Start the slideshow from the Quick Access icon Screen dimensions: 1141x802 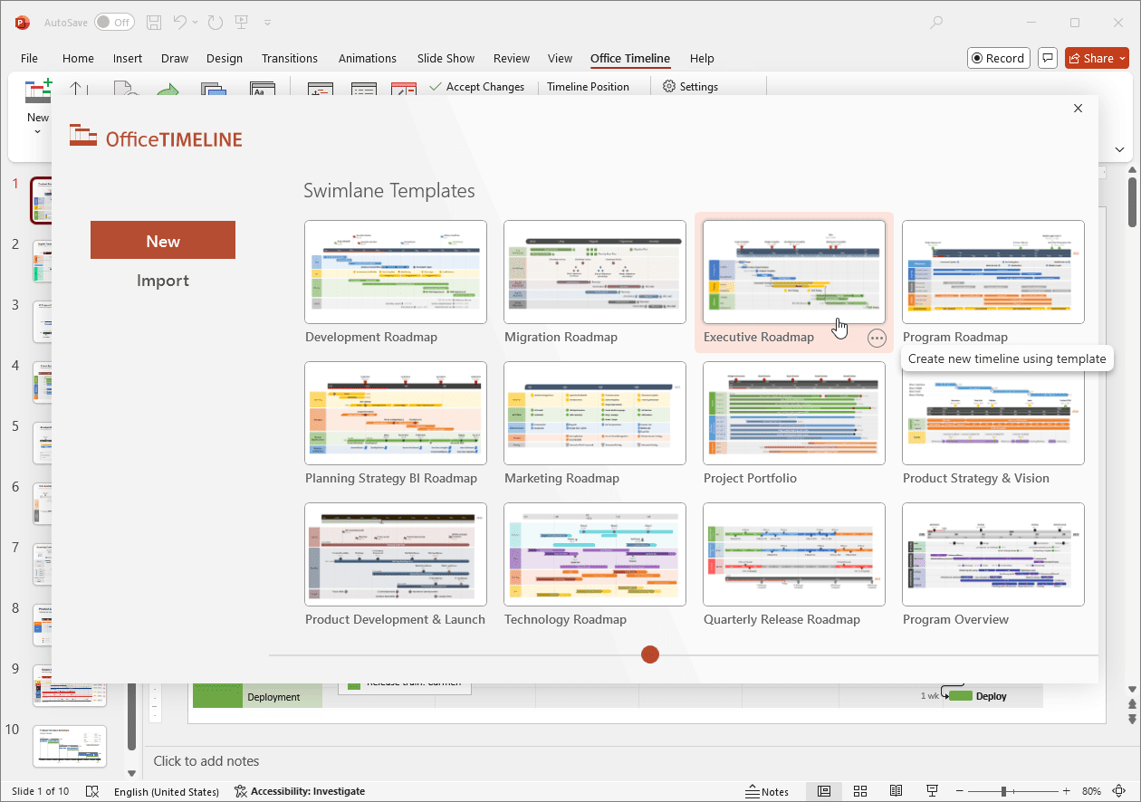(x=242, y=23)
